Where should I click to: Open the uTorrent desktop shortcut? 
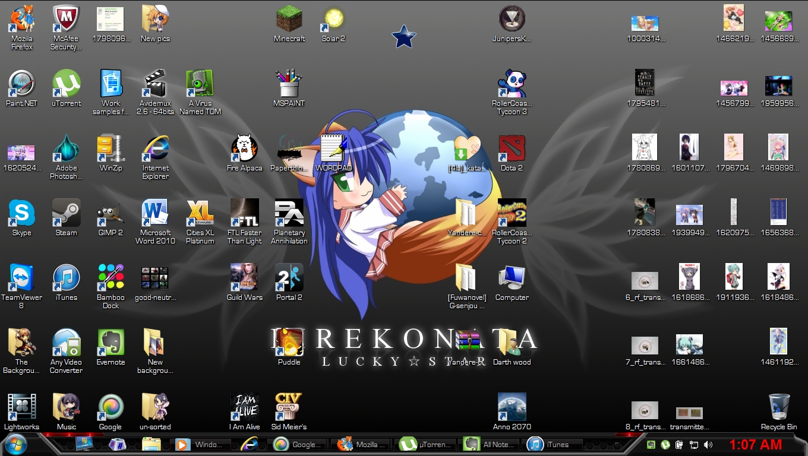coord(66,88)
